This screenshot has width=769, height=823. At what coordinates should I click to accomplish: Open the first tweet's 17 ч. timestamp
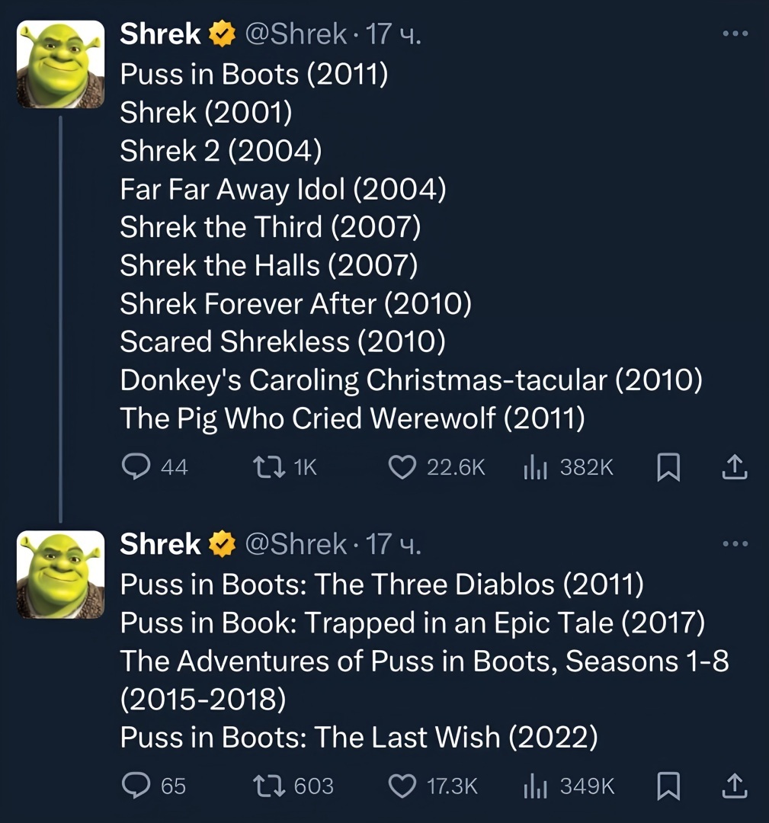tap(393, 34)
